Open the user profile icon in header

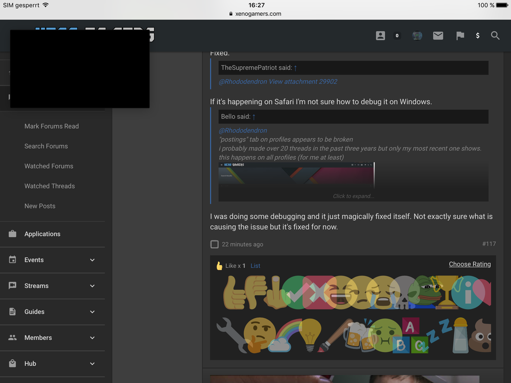click(380, 36)
